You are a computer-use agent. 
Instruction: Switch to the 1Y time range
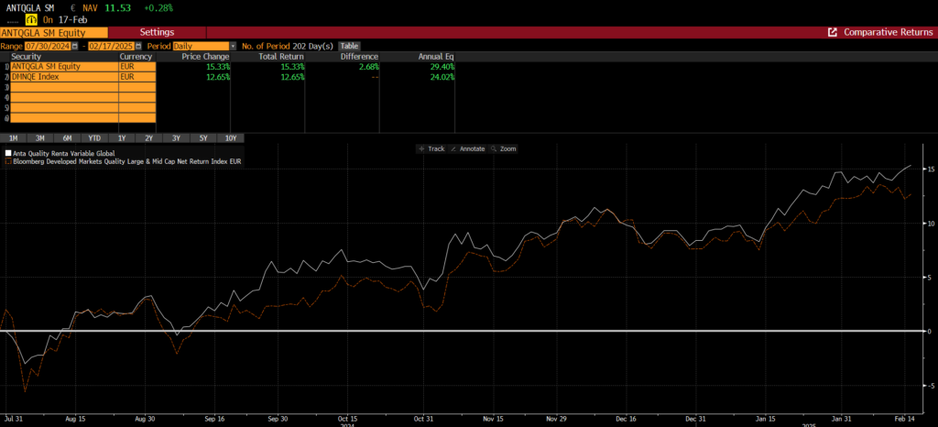(x=122, y=137)
